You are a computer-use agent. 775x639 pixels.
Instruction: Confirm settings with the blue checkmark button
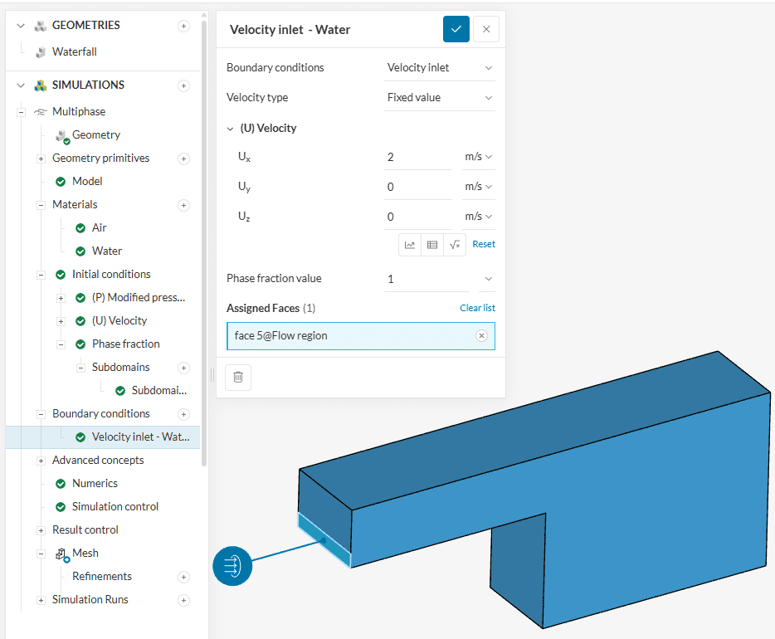click(456, 29)
